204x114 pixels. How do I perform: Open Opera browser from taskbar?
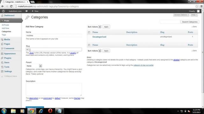pyautogui.click(x=50, y=111)
